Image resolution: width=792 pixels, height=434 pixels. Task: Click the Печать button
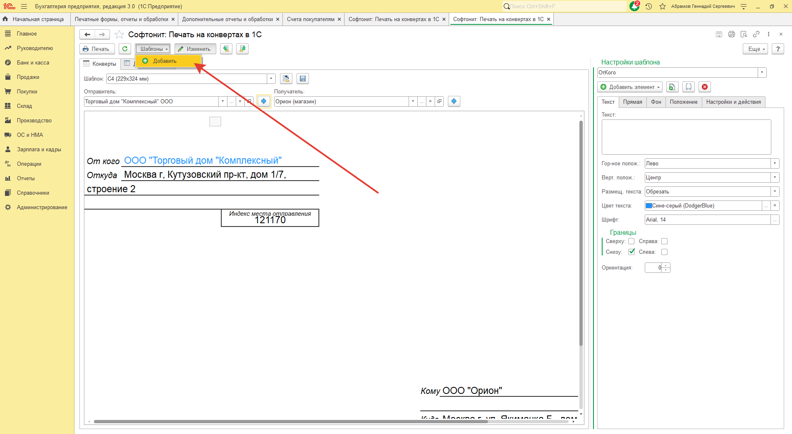96,49
